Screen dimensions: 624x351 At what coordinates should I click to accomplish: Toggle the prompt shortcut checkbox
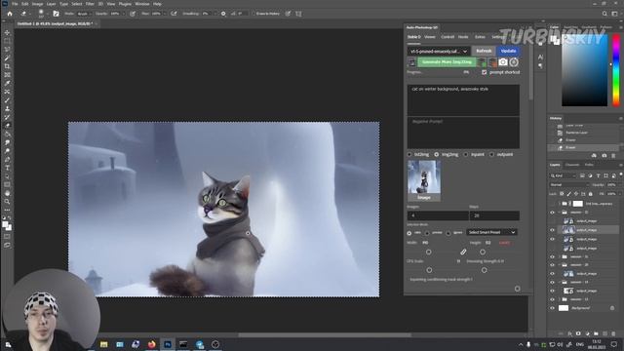tap(484, 72)
